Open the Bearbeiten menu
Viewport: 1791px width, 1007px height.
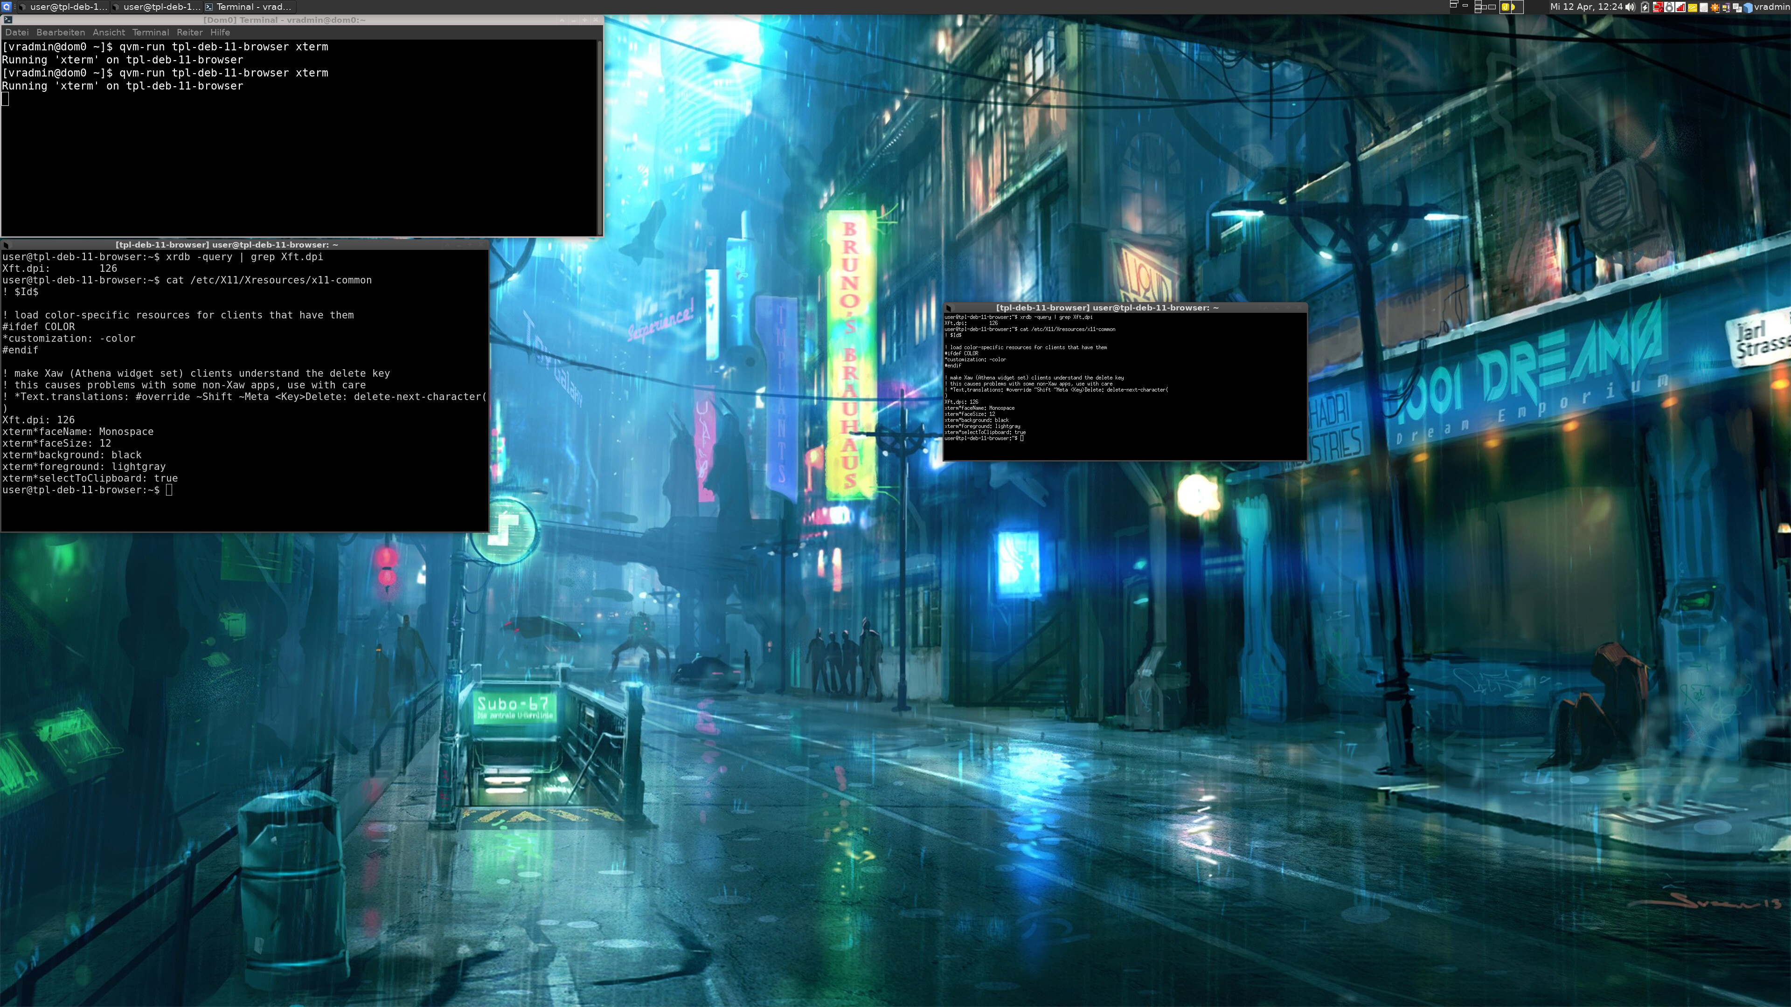point(61,33)
